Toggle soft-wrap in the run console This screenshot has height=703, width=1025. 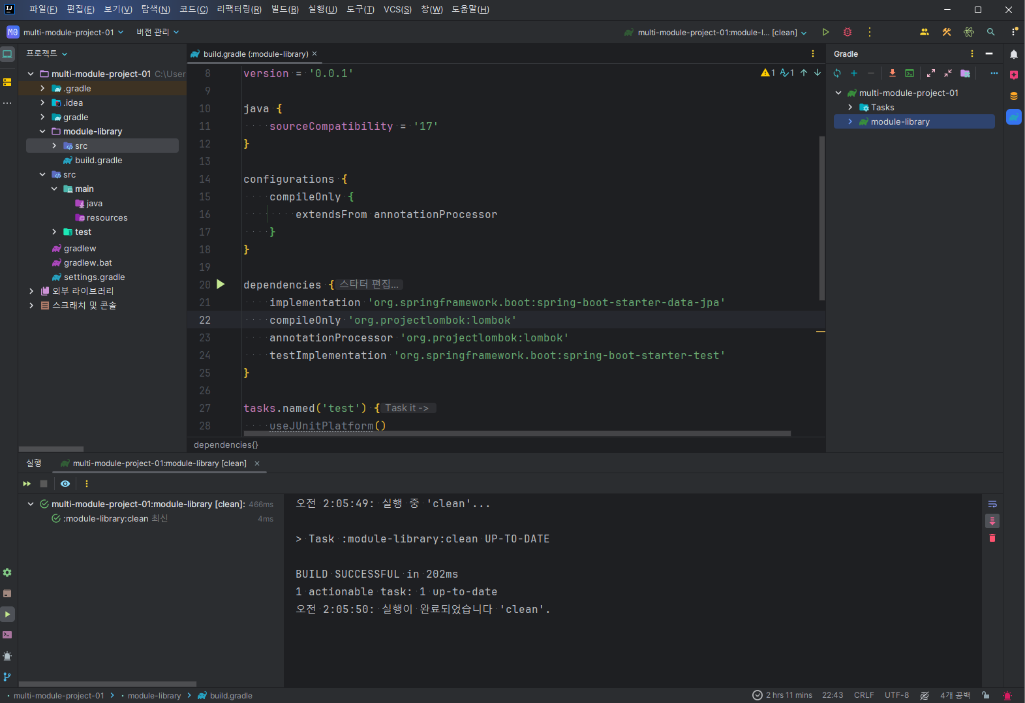tap(992, 504)
